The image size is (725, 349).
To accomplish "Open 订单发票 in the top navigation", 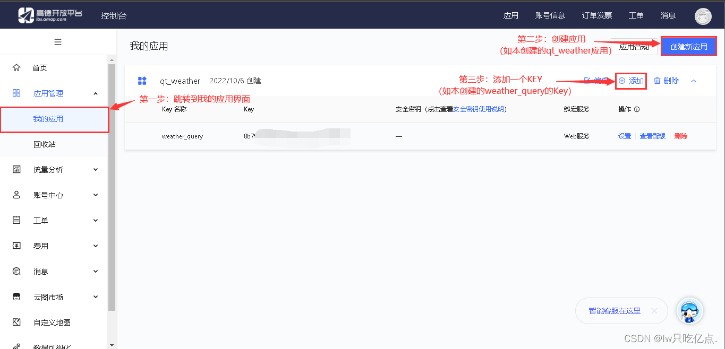I will pos(597,15).
